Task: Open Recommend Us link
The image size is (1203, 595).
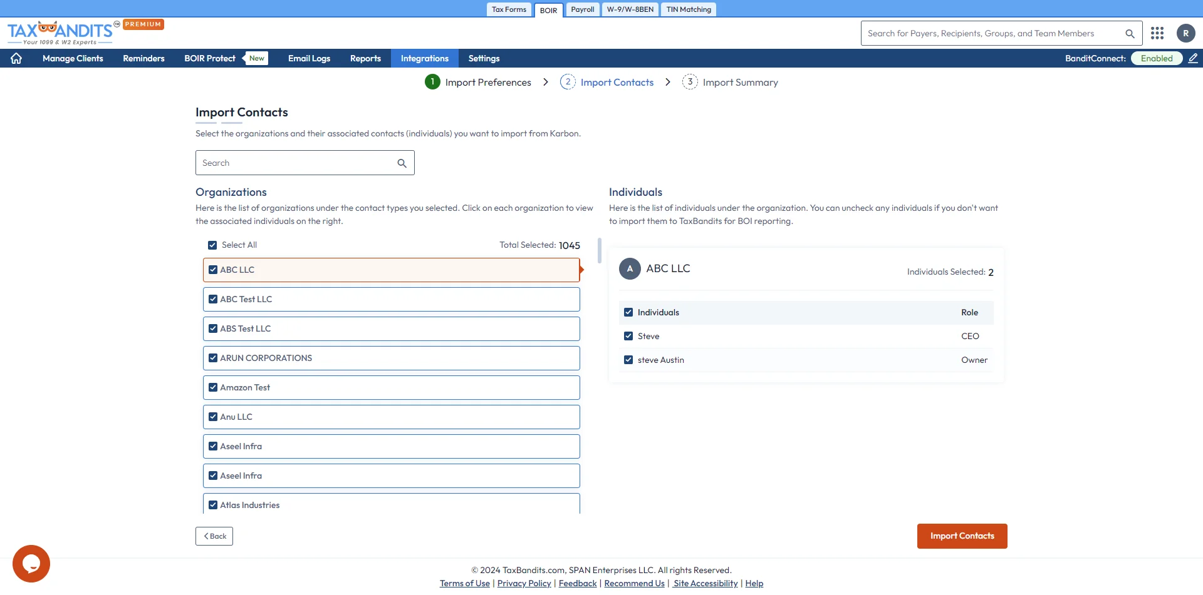Action: click(635, 583)
